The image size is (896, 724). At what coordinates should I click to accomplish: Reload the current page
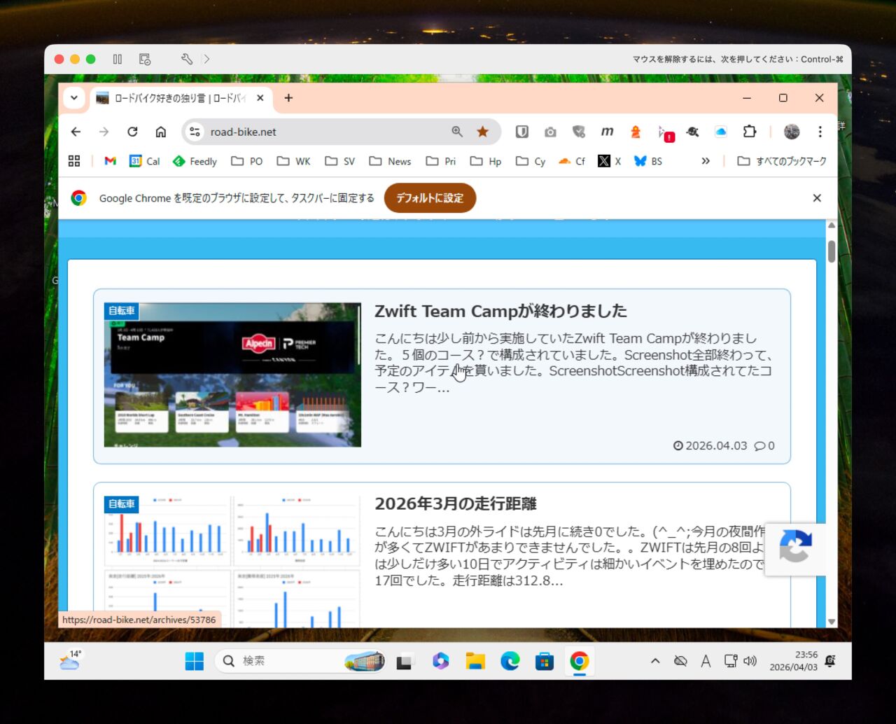tap(132, 132)
